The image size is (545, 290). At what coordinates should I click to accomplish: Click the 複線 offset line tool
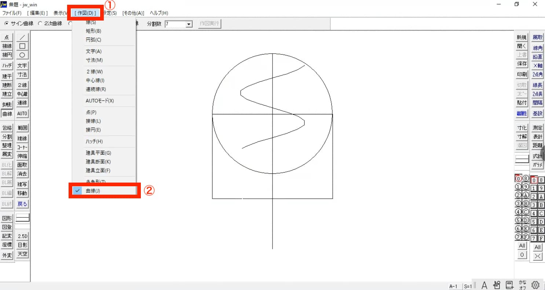22,139
